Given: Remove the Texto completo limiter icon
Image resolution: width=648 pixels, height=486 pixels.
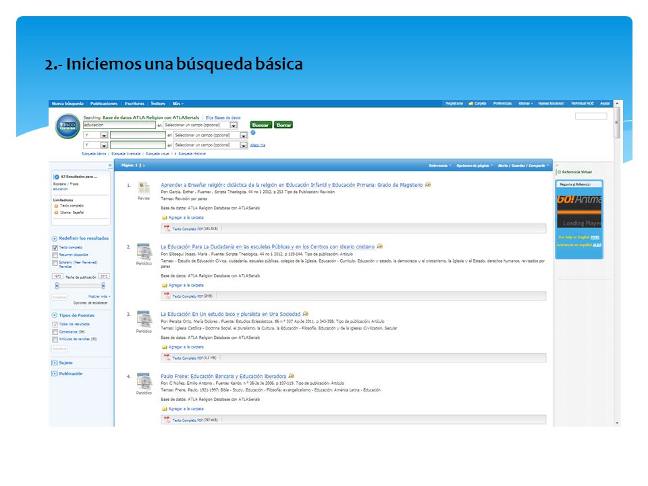Looking at the screenshot, I should (x=56, y=205).
